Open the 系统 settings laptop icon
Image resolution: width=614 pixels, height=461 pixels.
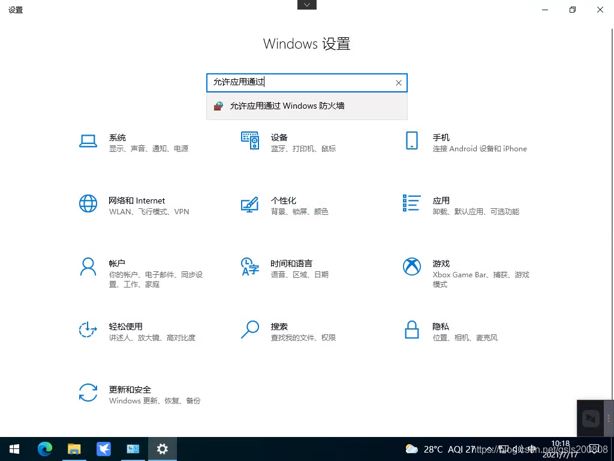click(x=88, y=141)
